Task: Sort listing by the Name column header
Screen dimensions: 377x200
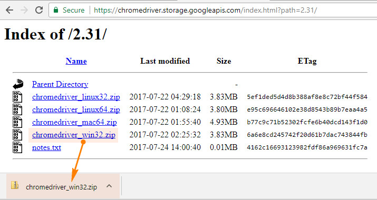Action: pos(76,61)
